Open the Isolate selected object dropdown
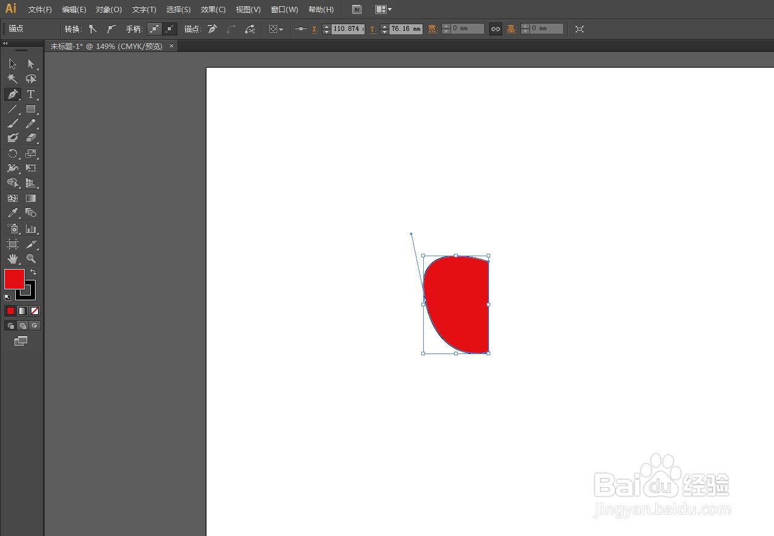Image resolution: width=774 pixels, height=536 pixels. coord(276,29)
